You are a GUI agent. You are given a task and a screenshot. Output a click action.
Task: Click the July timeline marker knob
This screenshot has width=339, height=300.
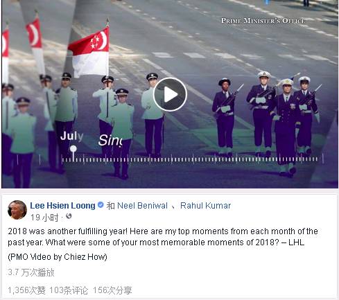pyautogui.click(x=73, y=148)
